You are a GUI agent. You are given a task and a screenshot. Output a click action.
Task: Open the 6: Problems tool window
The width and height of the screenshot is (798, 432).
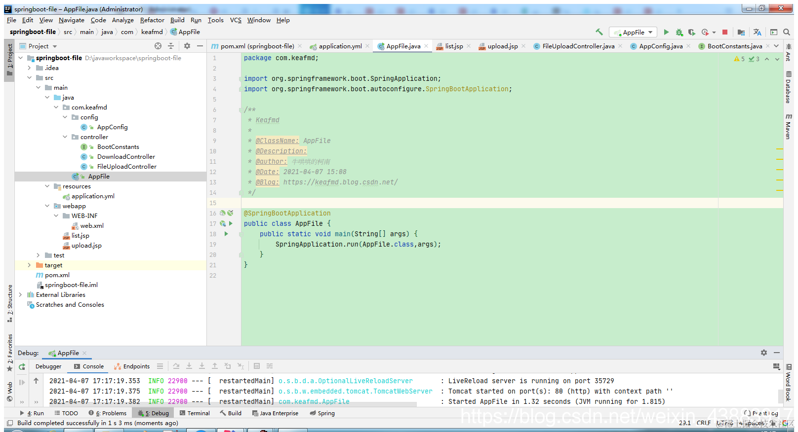point(107,413)
